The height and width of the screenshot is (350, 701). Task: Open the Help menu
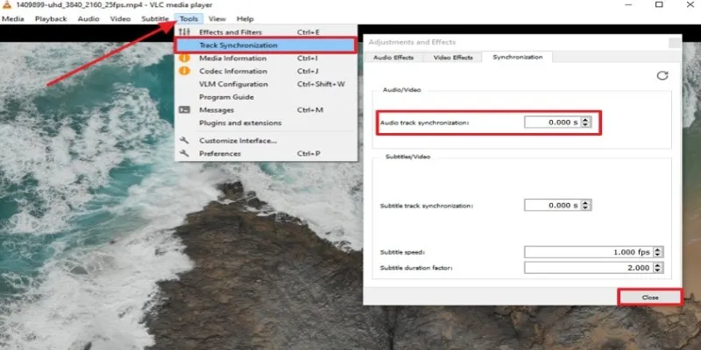point(245,18)
